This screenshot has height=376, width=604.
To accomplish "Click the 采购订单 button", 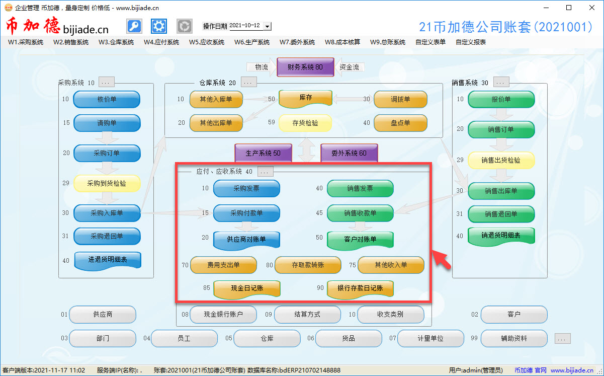I will 107,153.
